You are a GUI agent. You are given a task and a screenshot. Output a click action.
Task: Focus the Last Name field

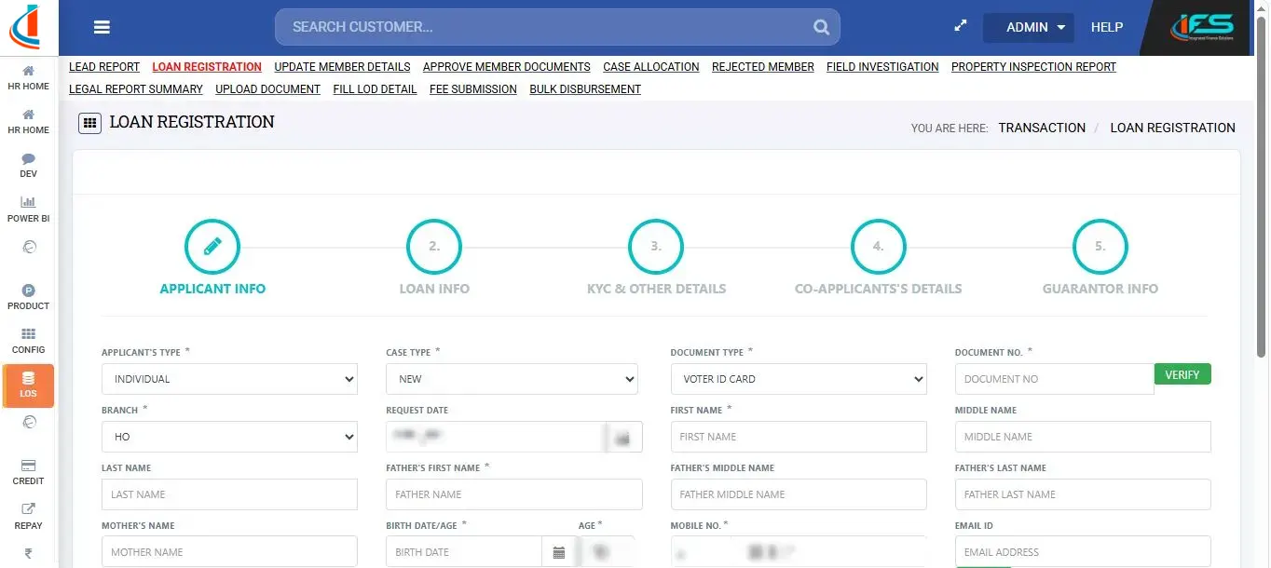coord(229,494)
